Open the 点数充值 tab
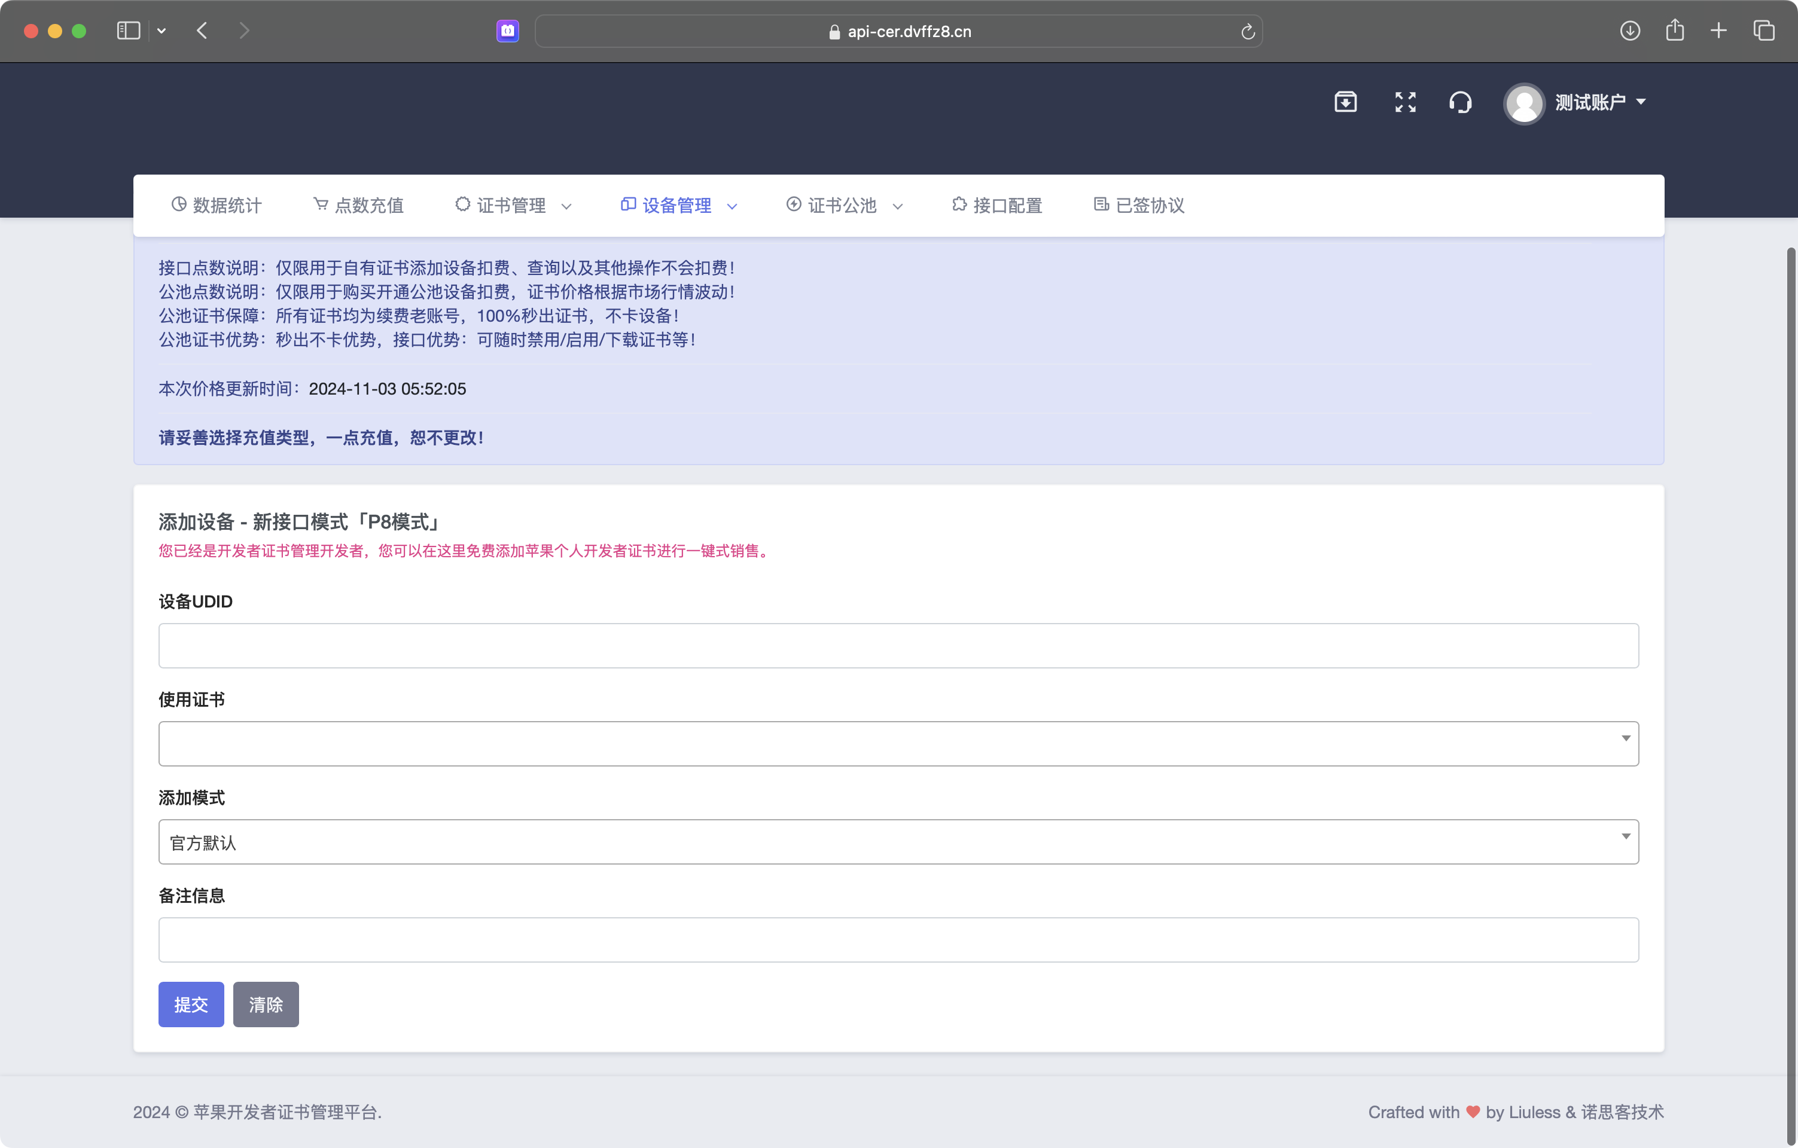This screenshot has width=1798, height=1148. pos(358,205)
